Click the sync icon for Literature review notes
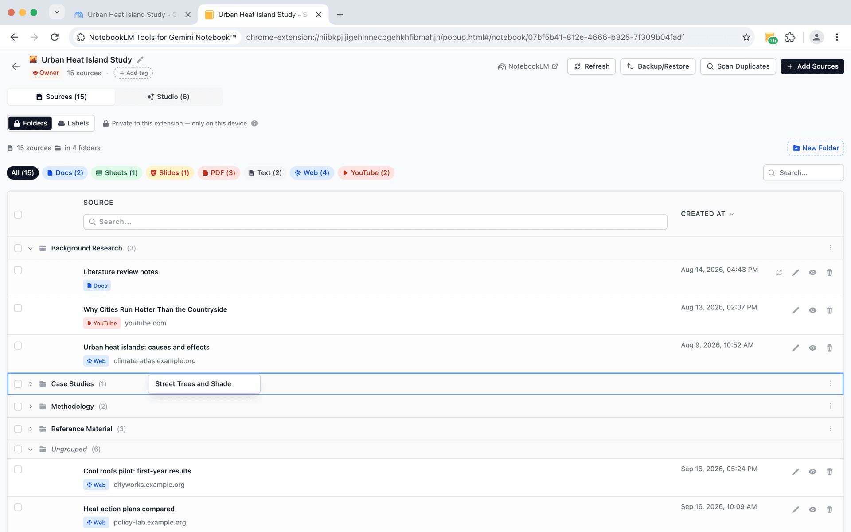The image size is (851, 532). point(779,273)
